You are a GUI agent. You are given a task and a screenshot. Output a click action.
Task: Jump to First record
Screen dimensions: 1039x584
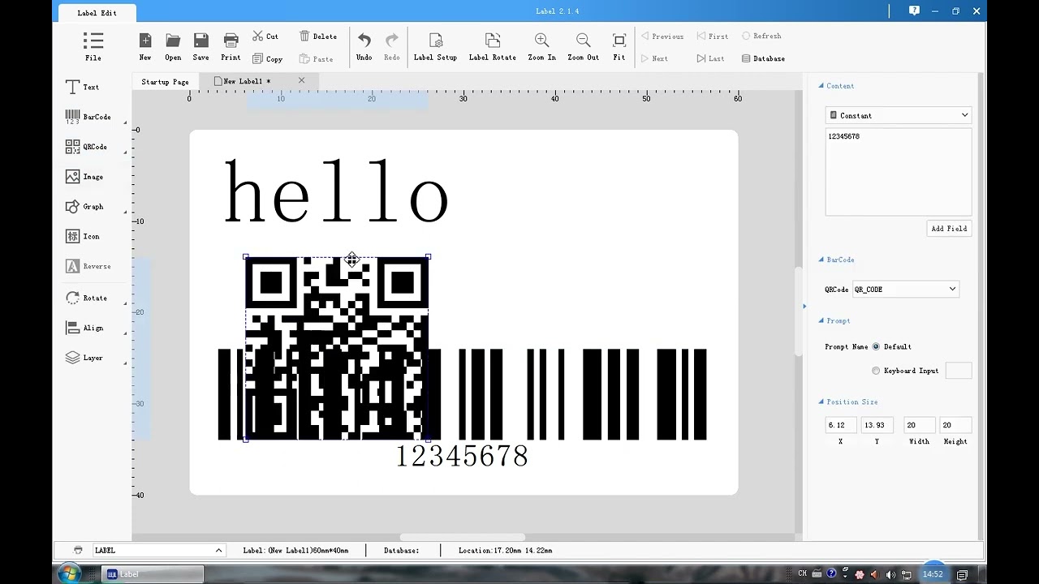[x=713, y=36]
